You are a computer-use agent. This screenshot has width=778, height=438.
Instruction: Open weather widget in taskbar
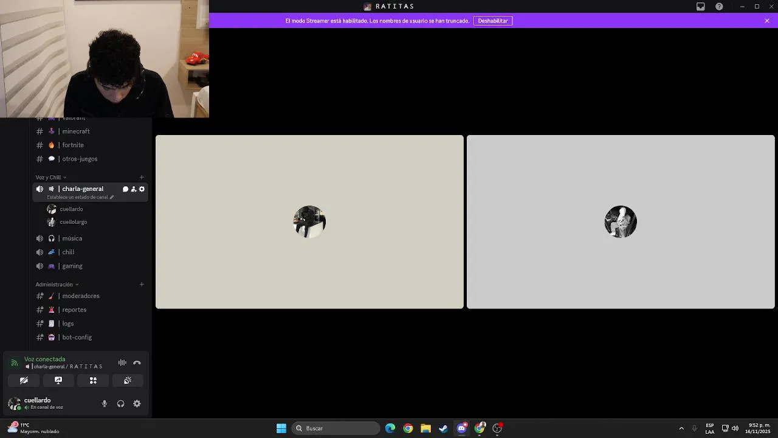33,428
